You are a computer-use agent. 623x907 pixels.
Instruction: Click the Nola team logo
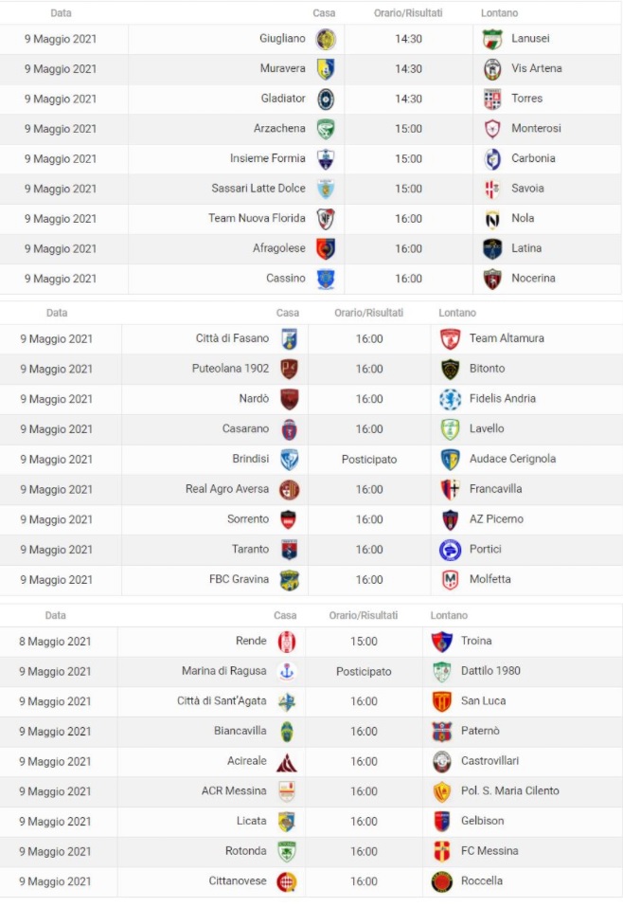pyautogui.click(x=492, y=219)
